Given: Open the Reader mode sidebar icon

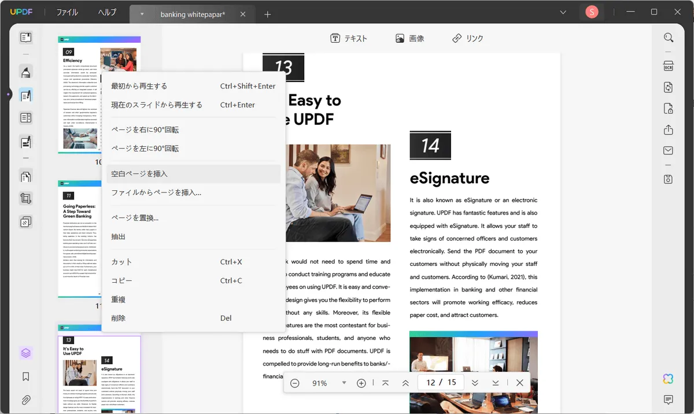Looking at the screenshot, I should [x=25, y=38].
